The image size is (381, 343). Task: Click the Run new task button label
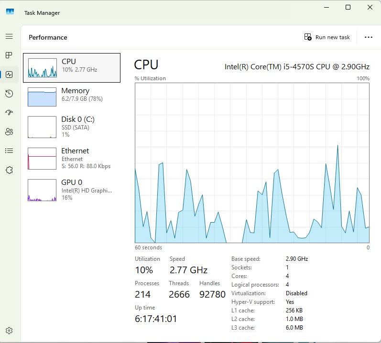[332, 37]
